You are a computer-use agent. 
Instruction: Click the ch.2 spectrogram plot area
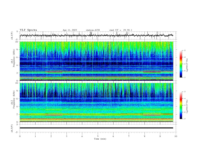(96, 102)
